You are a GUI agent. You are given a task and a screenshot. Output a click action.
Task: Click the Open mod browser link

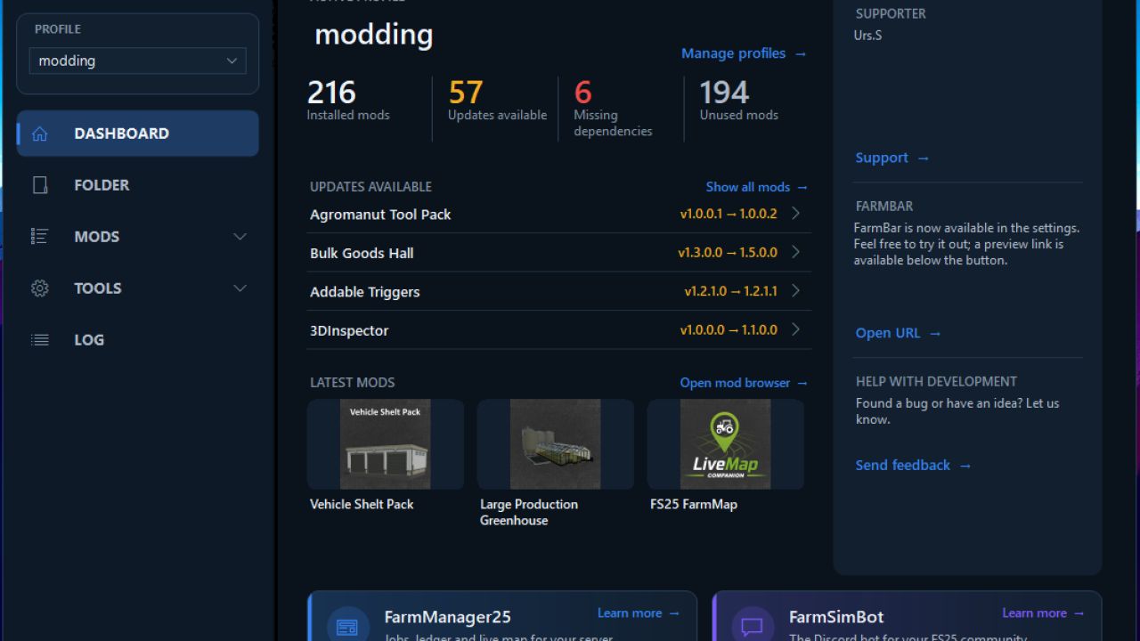(x=744, y=383)
